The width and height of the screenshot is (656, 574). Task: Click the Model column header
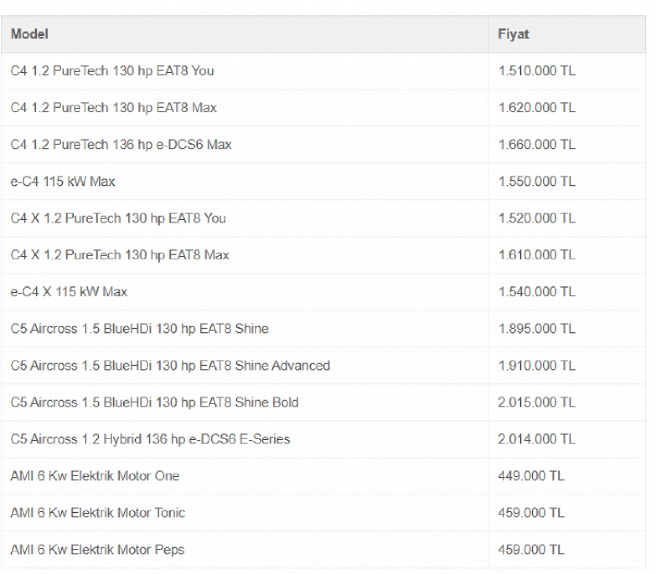click(30, 34)
